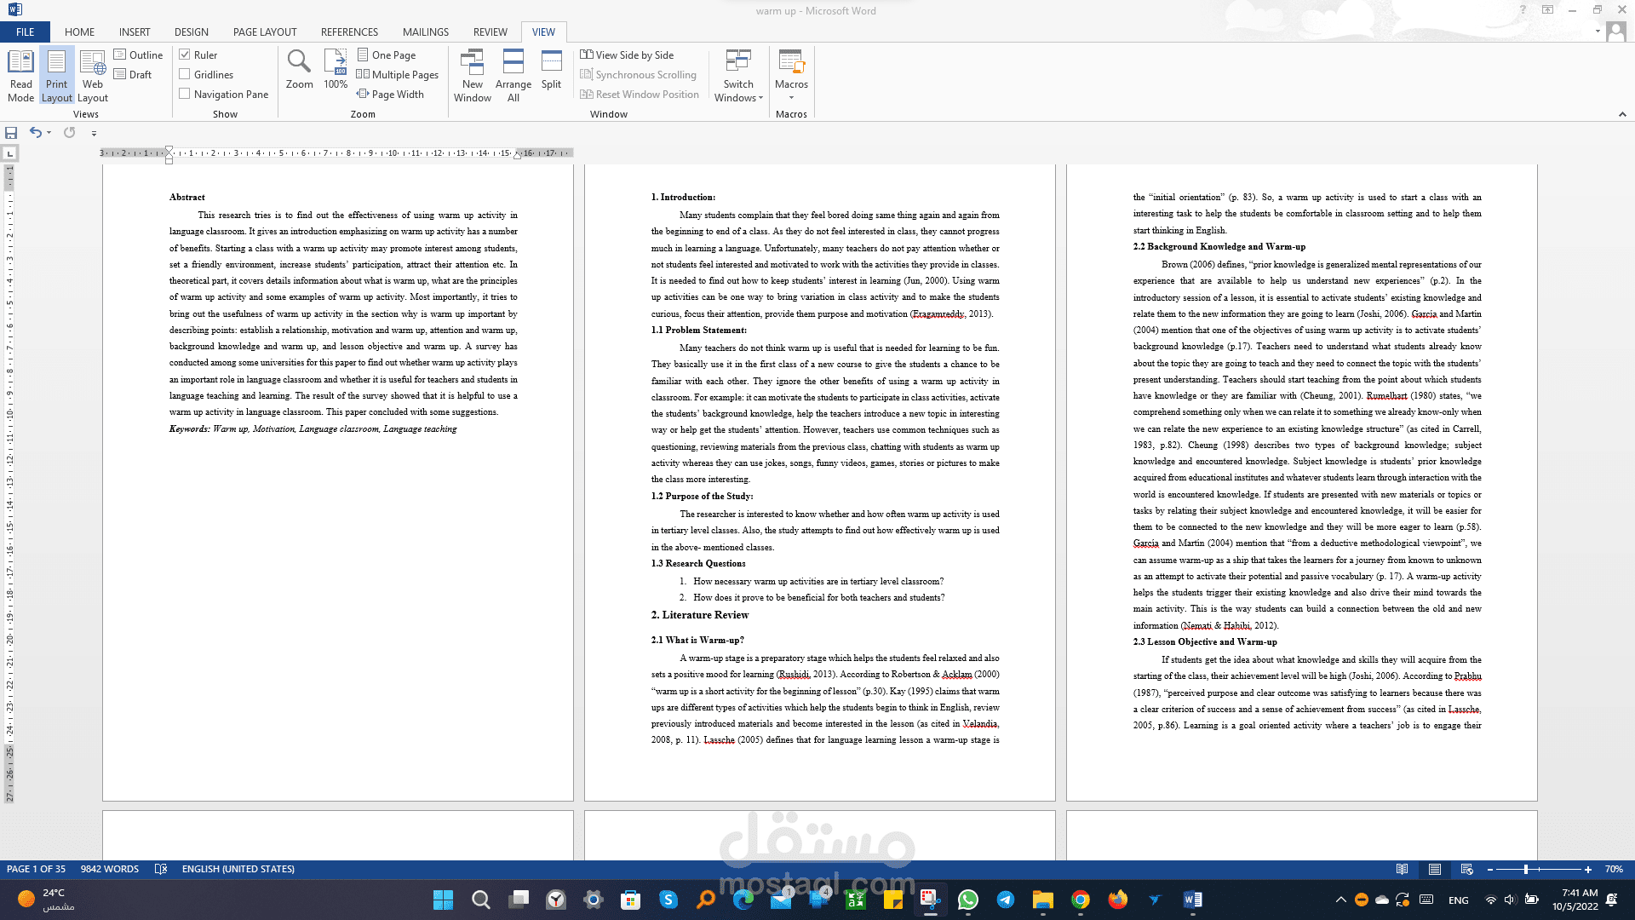Open the Word Help question mark

click(1523, 10)
